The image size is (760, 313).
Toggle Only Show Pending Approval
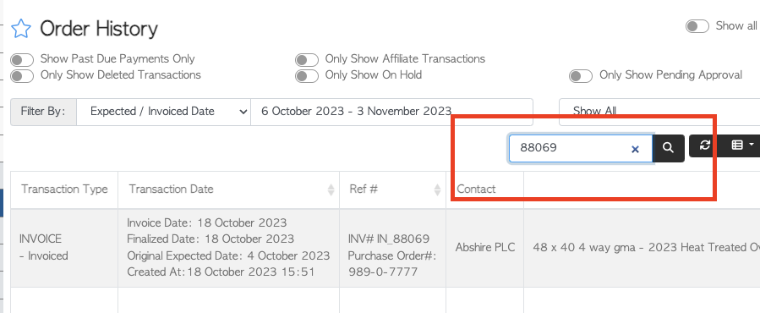(581, 76)
